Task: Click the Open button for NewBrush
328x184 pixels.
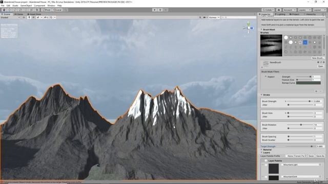Action: tap(320, 66)
